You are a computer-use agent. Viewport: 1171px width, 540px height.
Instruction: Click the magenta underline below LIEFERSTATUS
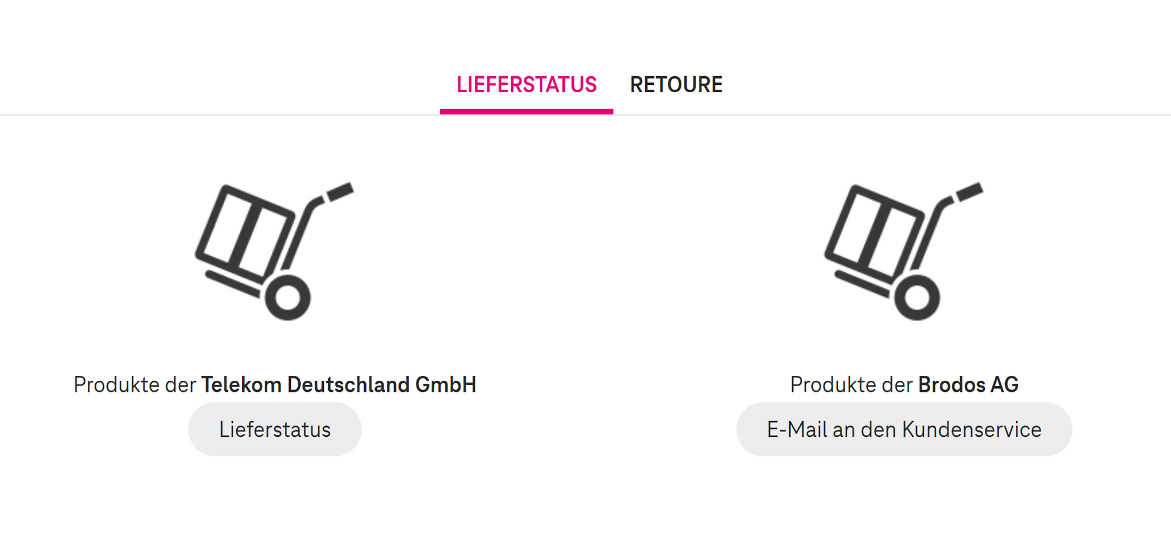click(x=526, y=112)
